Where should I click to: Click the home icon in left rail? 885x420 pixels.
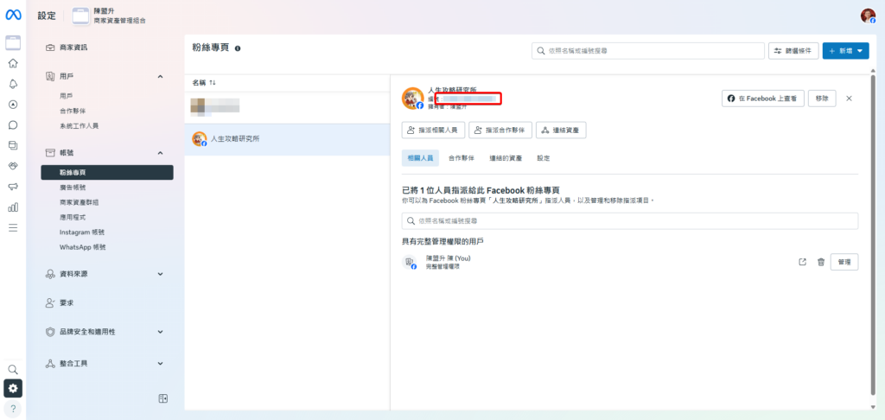click(13, 63)
